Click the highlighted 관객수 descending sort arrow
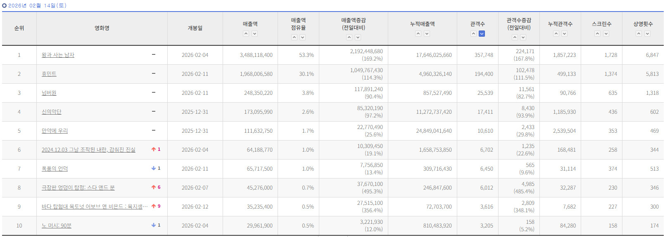Viewport: 665px width, 237px height. (x=482, y=34)
